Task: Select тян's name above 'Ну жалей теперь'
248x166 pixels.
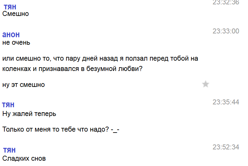Action: (8, 105)
